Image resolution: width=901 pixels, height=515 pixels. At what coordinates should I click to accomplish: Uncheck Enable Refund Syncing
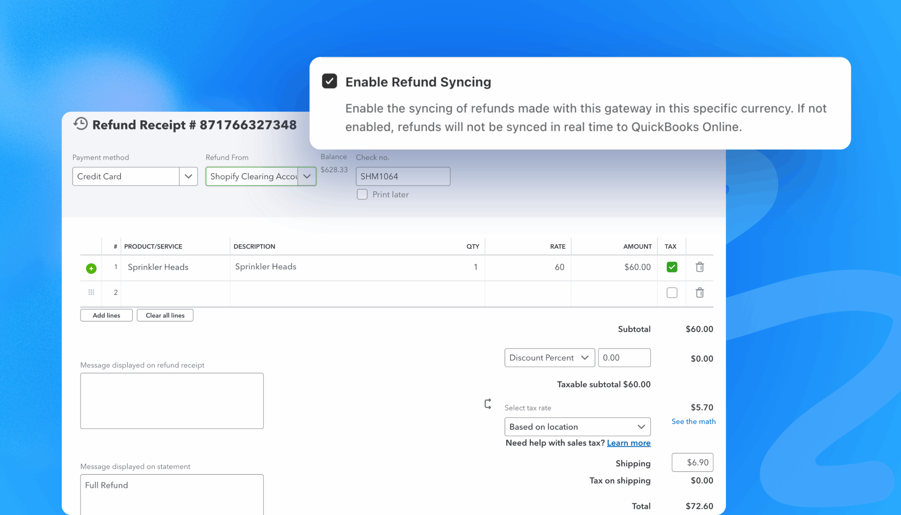click(329, 81)
